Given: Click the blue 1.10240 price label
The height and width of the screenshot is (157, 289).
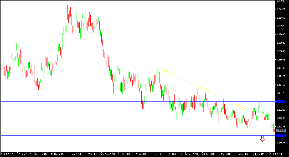Looking at the screenshot, I should point(281,135).
